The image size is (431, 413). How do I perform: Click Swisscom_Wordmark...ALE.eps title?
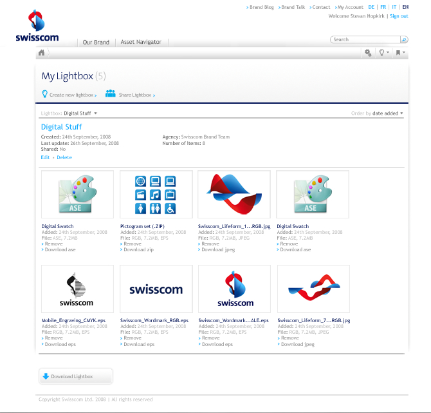[234, 320]
